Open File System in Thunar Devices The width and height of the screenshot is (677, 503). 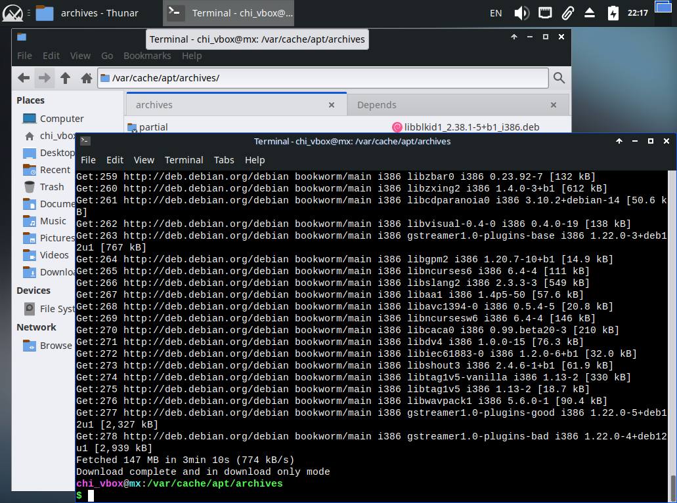pyautogui.click(x=49, y=309)
